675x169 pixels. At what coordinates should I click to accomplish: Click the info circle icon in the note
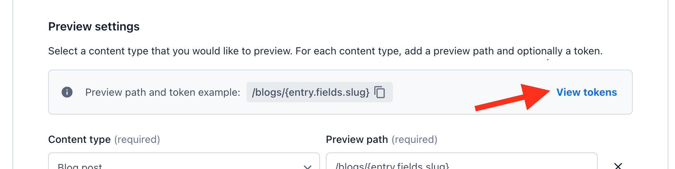pos(67,92)
